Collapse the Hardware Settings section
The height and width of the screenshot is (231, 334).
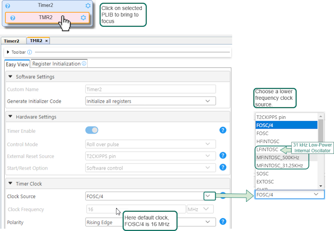point(10,117)
